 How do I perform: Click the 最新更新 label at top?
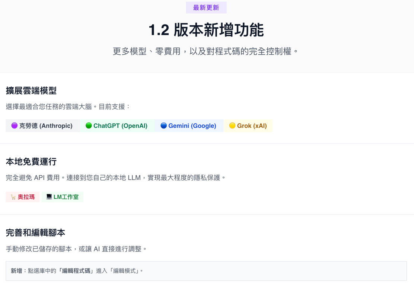pos(206,8)
